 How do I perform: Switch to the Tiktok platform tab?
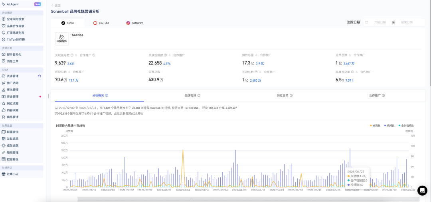(x=67, y=23)
